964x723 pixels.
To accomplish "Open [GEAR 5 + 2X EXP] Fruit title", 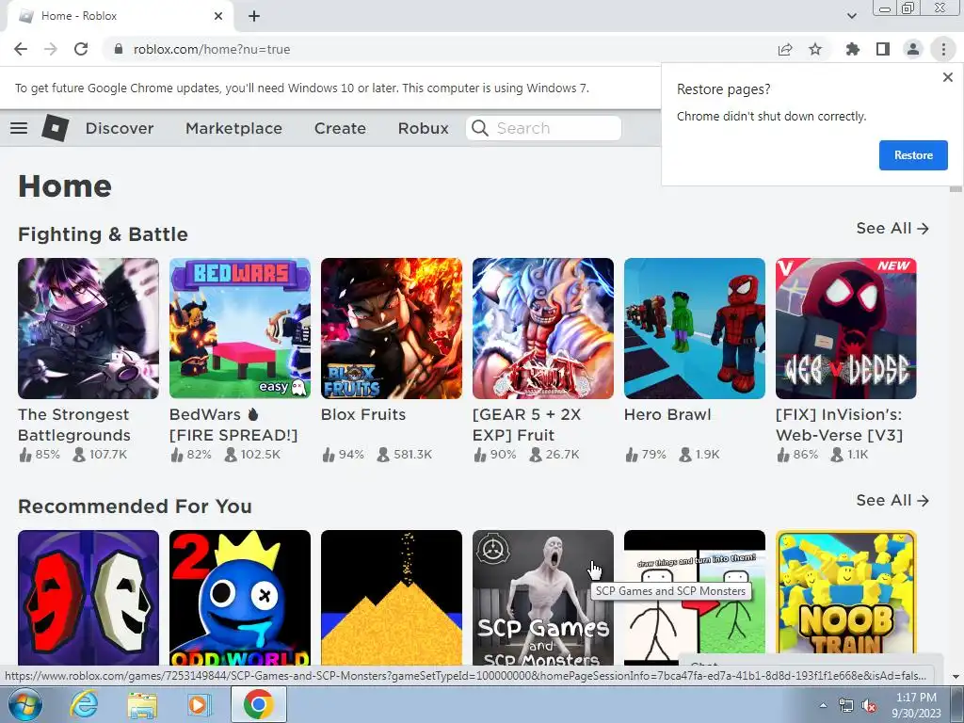I will [x=527, y=425].
